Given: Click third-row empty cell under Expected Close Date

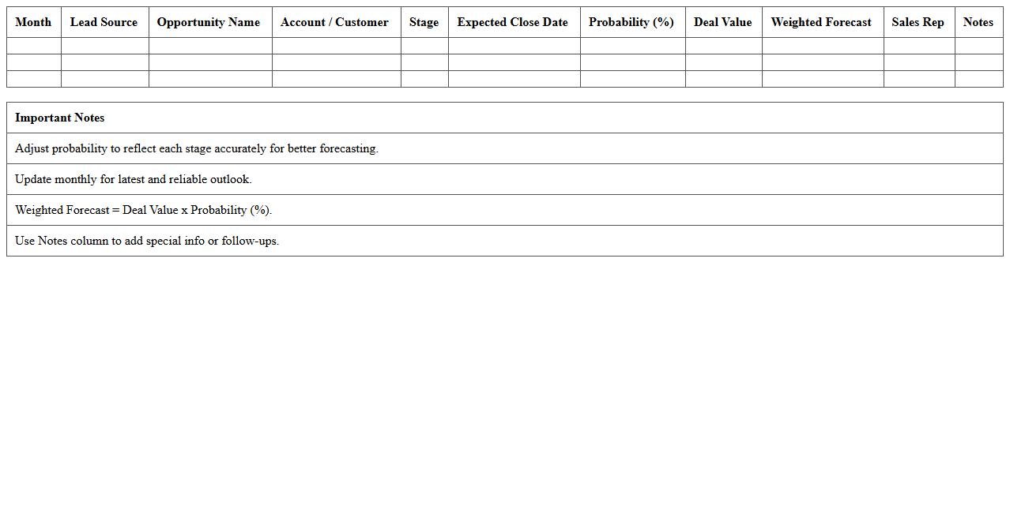Looking at the screenshot, I should [514, 79].
